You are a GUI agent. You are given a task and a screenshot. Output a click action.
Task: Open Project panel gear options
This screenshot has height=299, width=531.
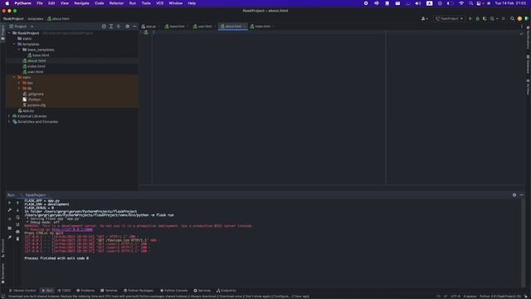click(x=127, y=26)
